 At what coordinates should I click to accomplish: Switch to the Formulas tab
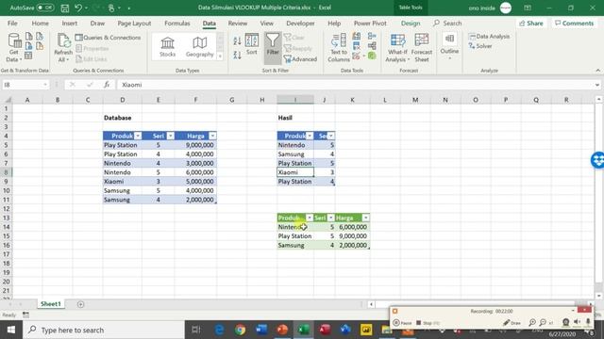[176, 23]
